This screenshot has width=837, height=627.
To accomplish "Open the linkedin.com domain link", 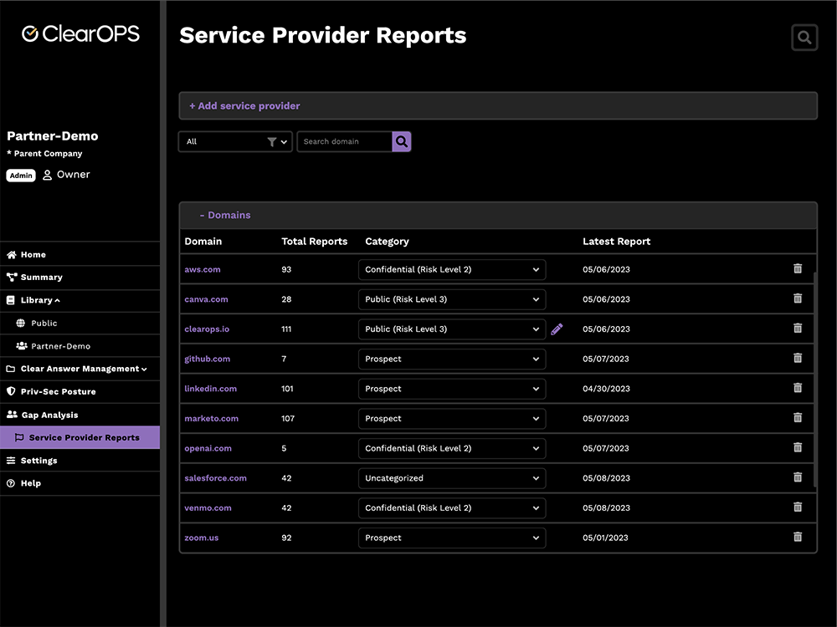I will [x=210, y=390].
